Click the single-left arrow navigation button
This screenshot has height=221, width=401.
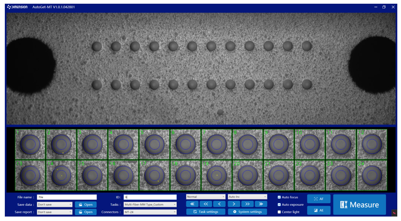tap(219, 204)
